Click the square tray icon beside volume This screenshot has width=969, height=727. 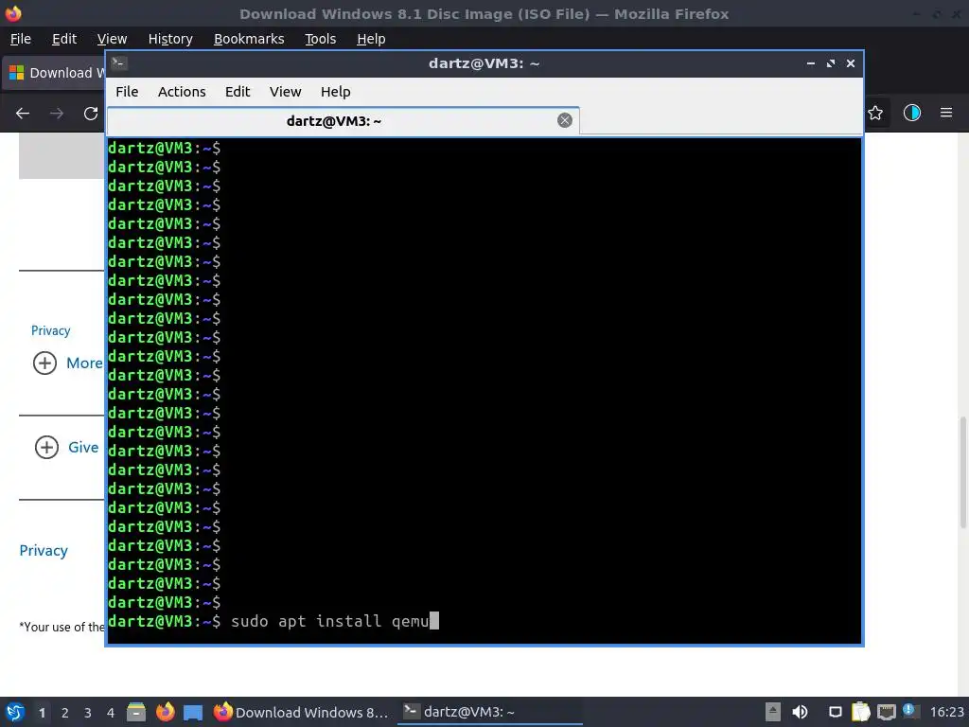point(835,712)
